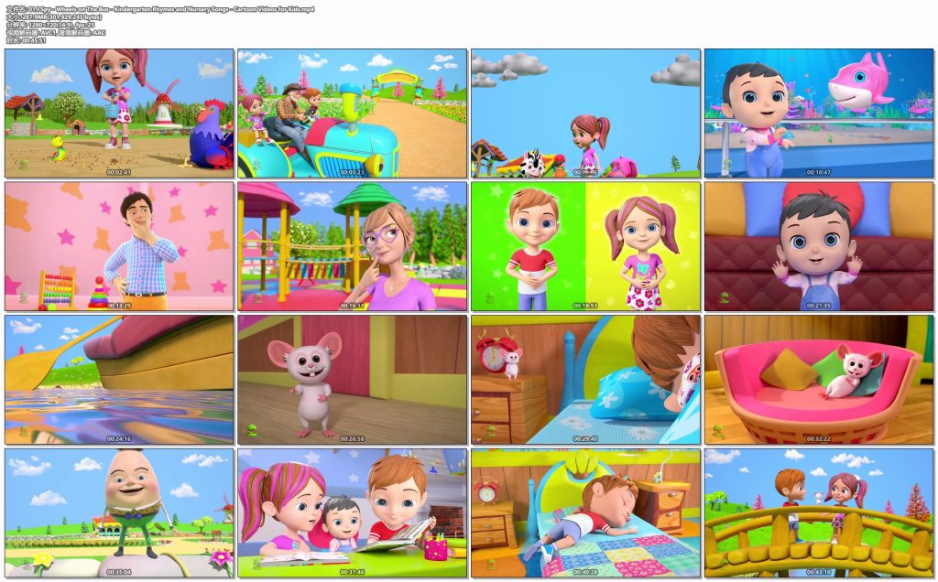938x582 pixels.
Task: Open the standing grey mouse thumbnail
Action: click(353, 380)
